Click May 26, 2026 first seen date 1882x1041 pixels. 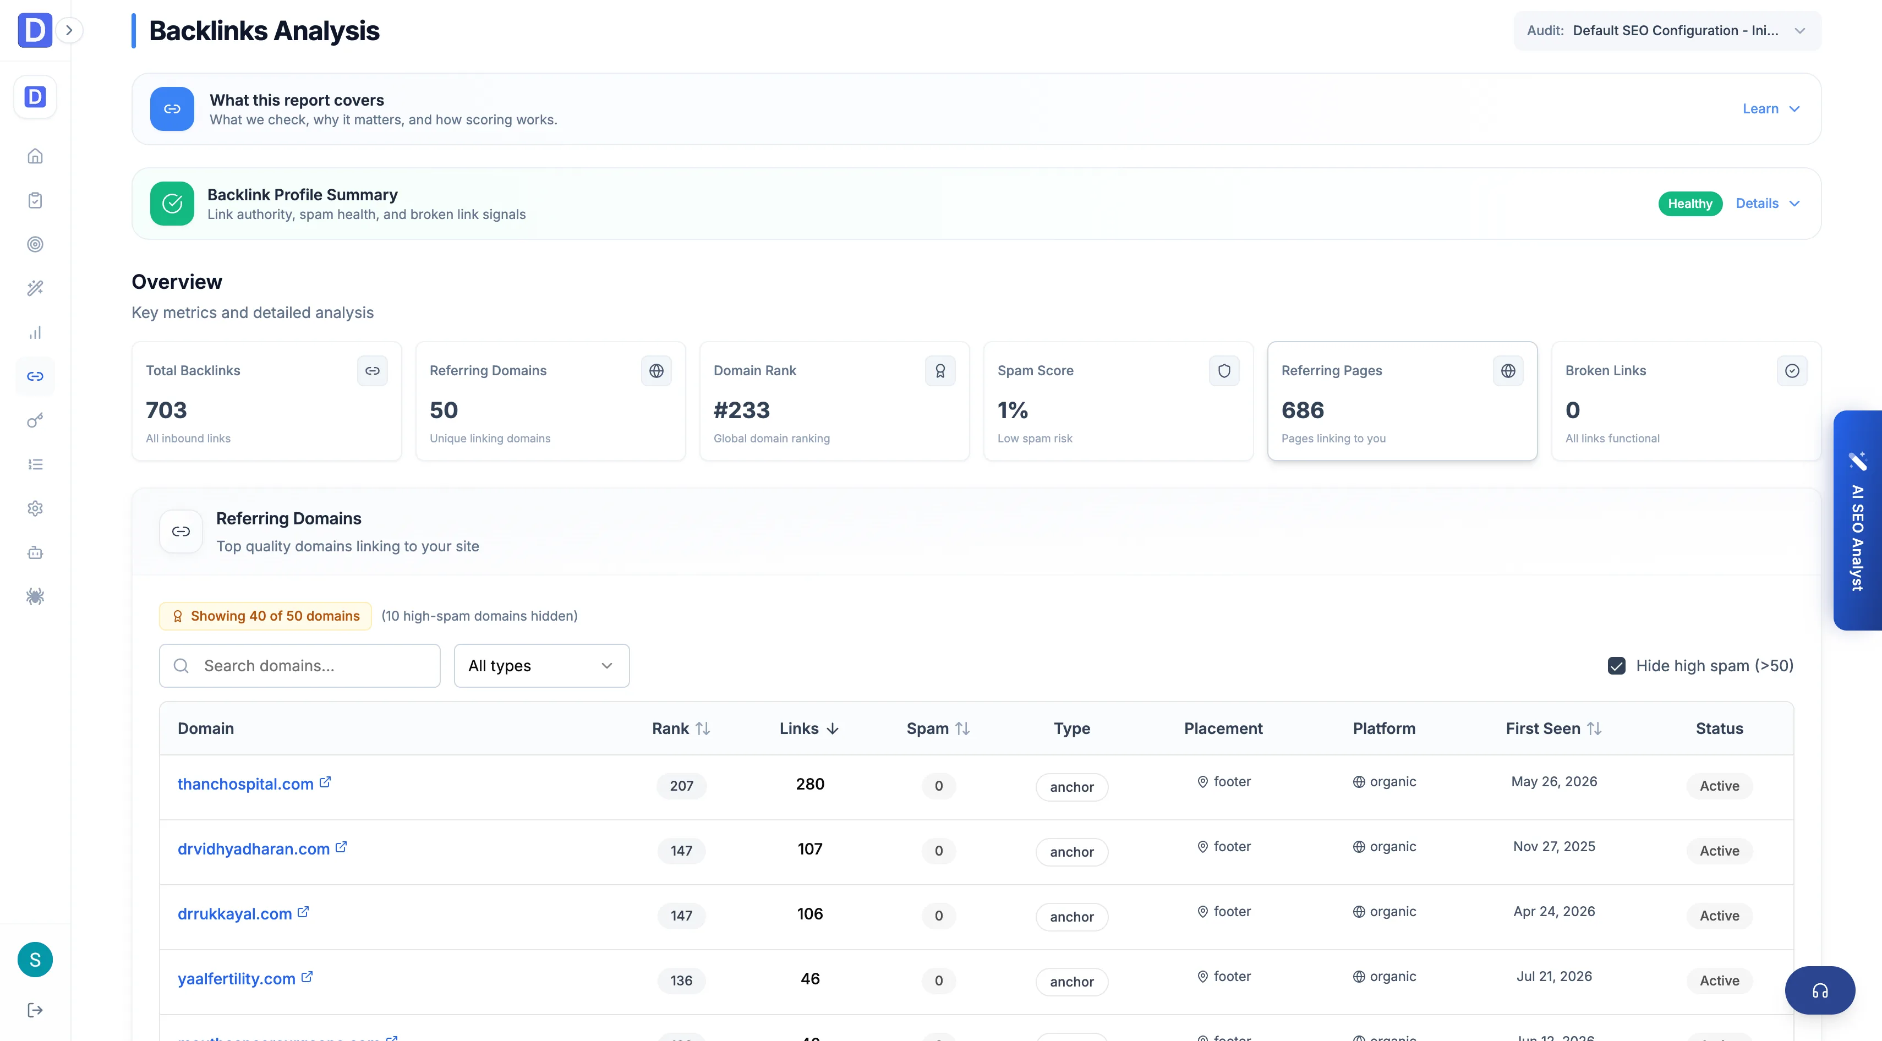[1554, 782]
